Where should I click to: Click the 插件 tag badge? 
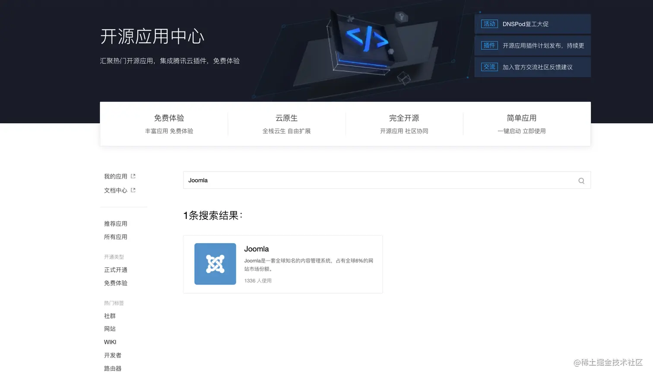point(489,45)
